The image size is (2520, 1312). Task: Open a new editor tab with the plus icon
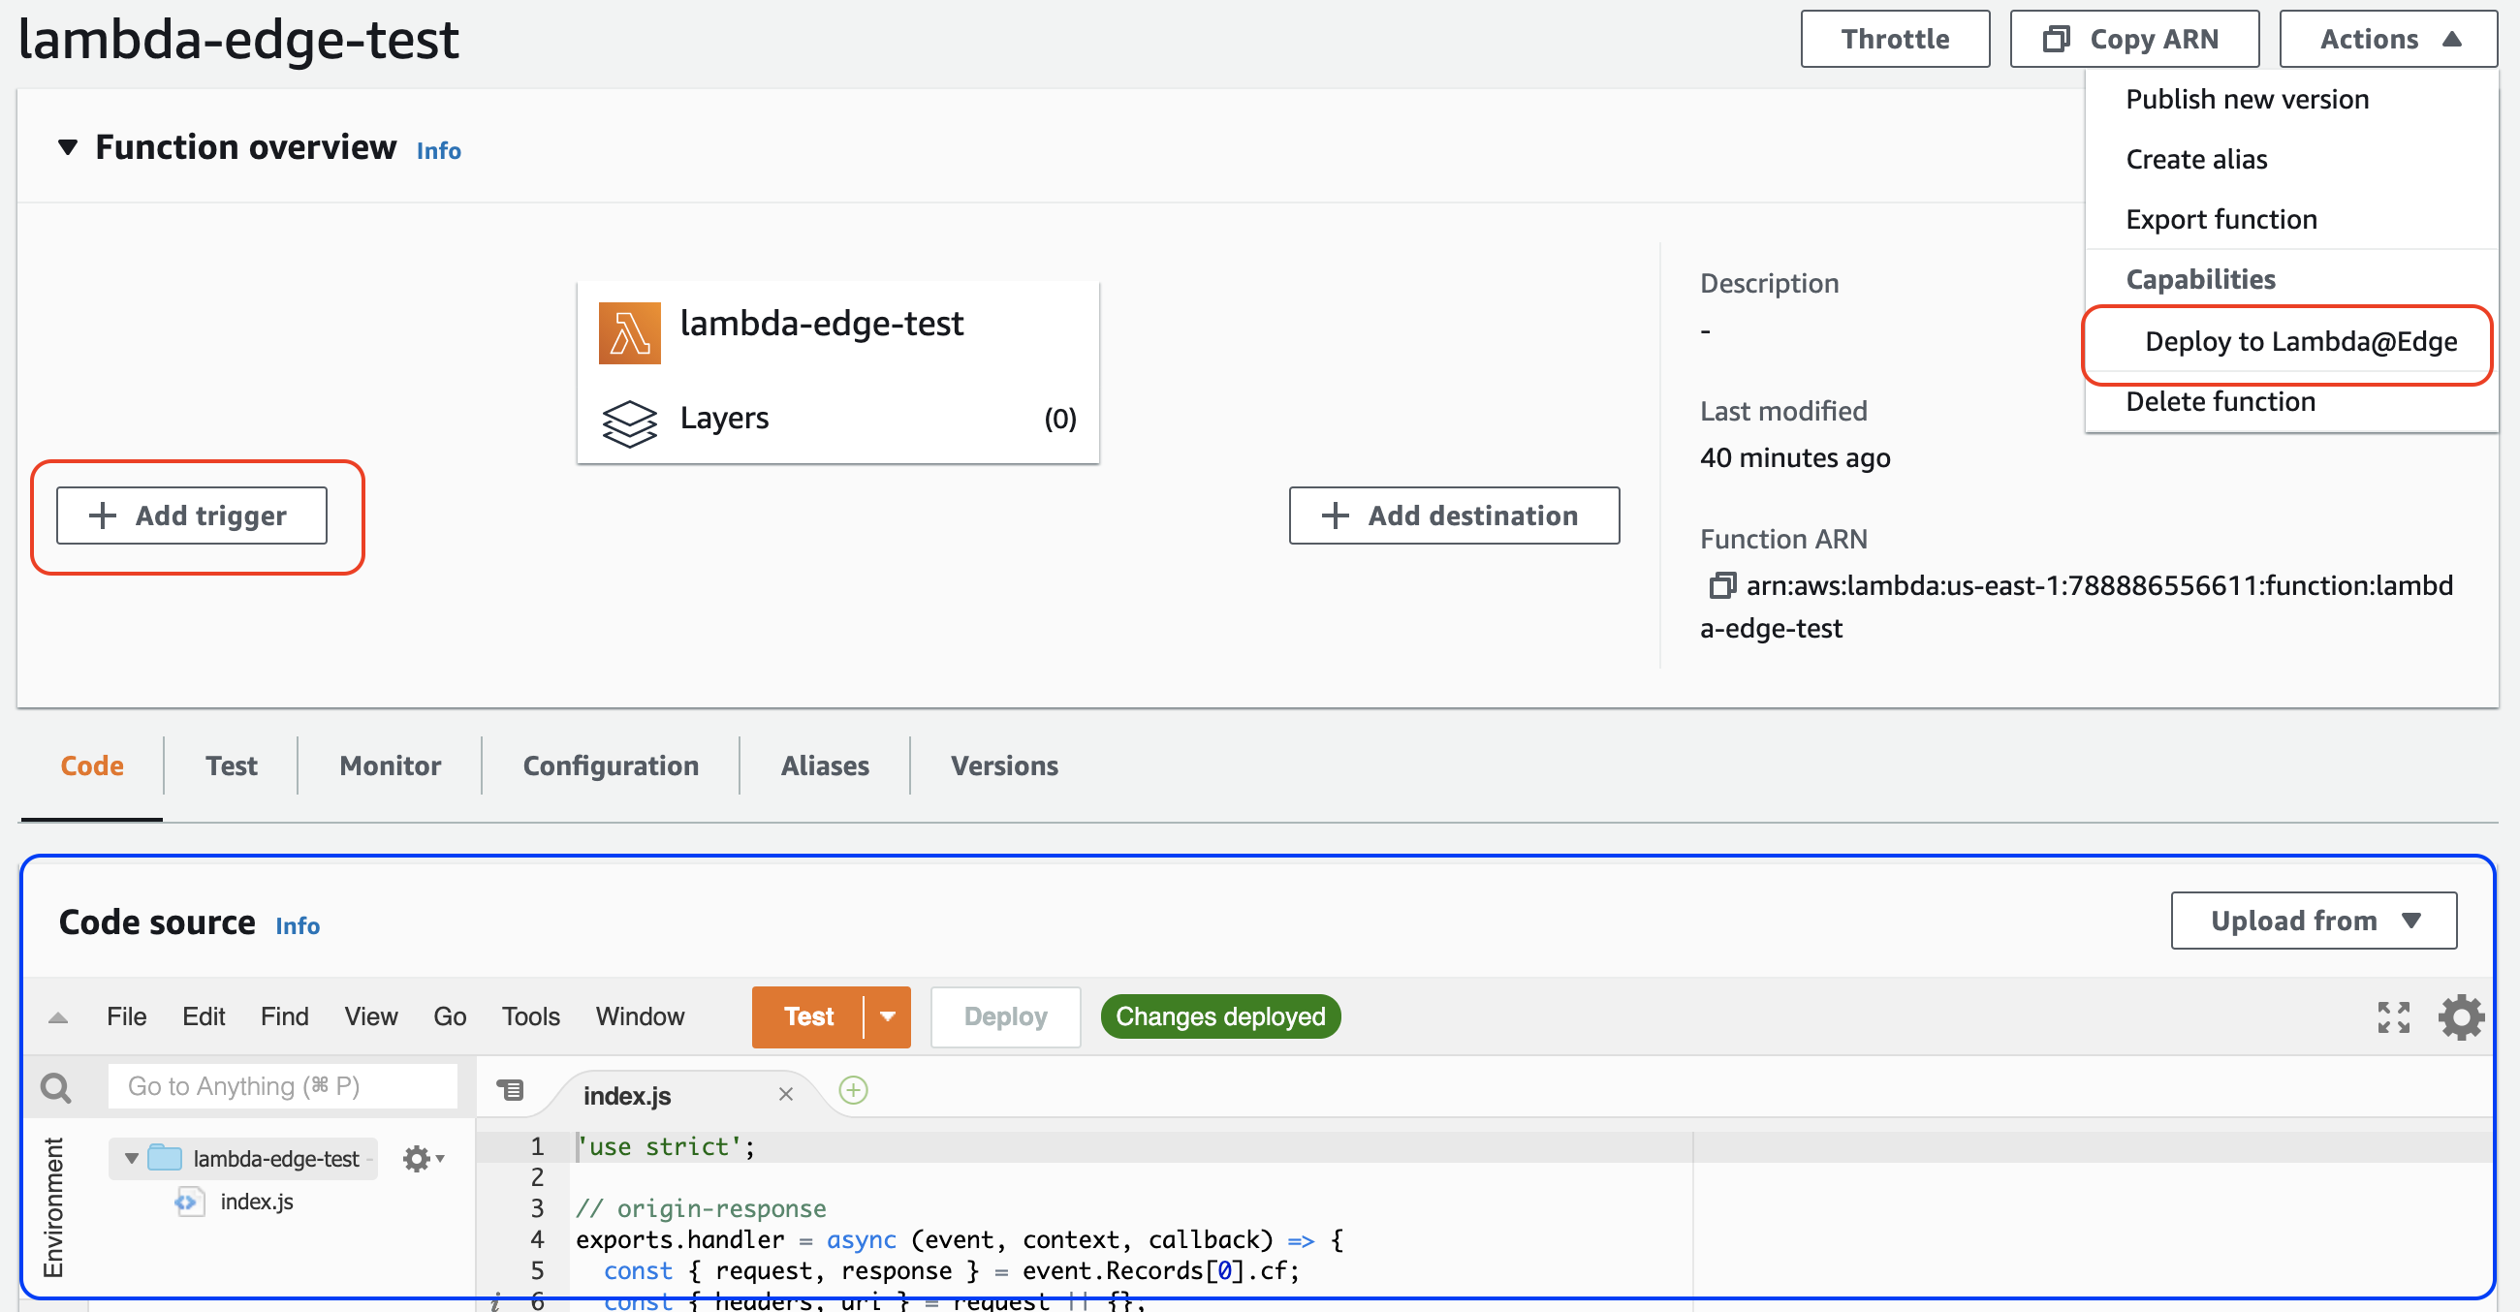tap(853, 1090)
